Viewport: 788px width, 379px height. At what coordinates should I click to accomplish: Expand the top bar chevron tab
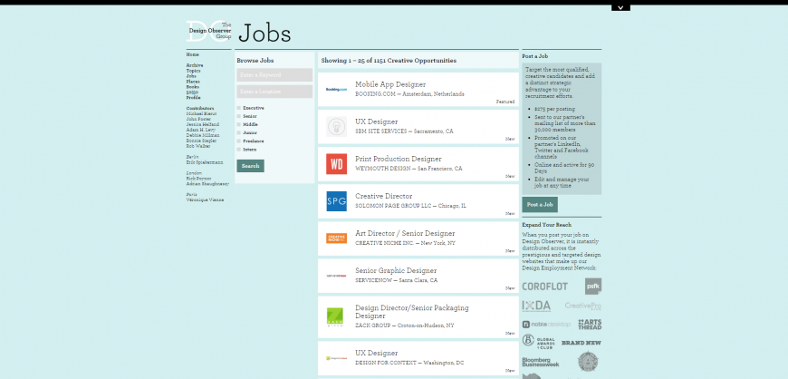tap(620, 7)
